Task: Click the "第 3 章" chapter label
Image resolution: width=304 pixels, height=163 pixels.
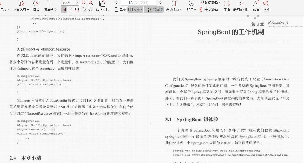Action: (x=258, y=24)
